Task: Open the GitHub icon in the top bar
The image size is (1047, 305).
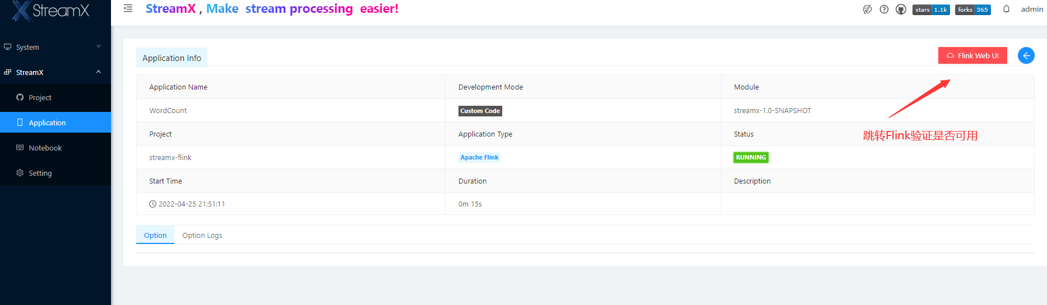Action: [x=901, y=9]
